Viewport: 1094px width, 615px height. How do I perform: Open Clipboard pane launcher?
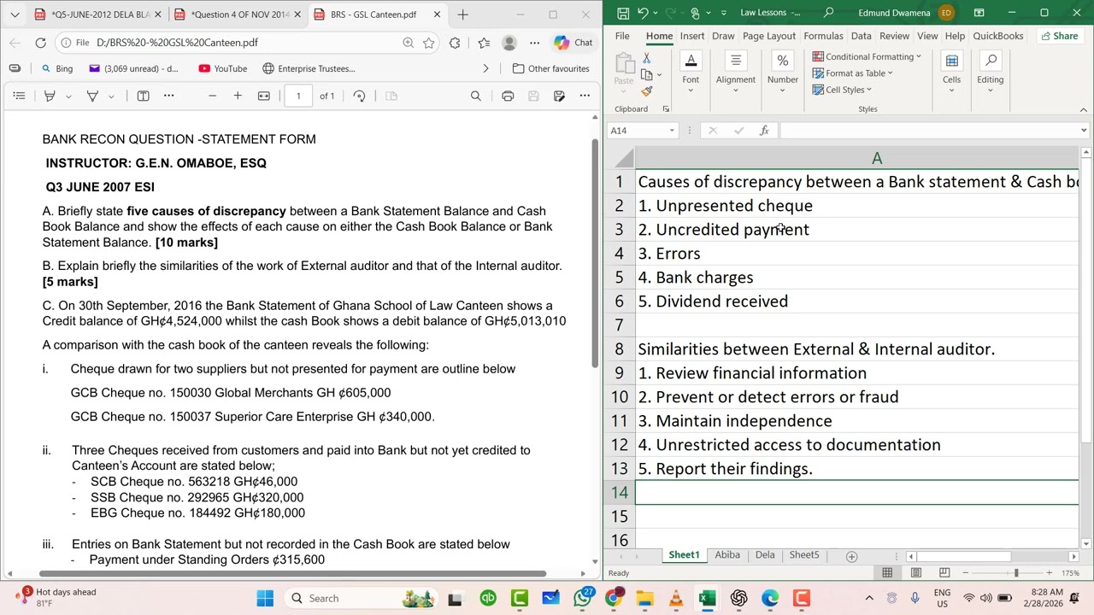[666, 109]
